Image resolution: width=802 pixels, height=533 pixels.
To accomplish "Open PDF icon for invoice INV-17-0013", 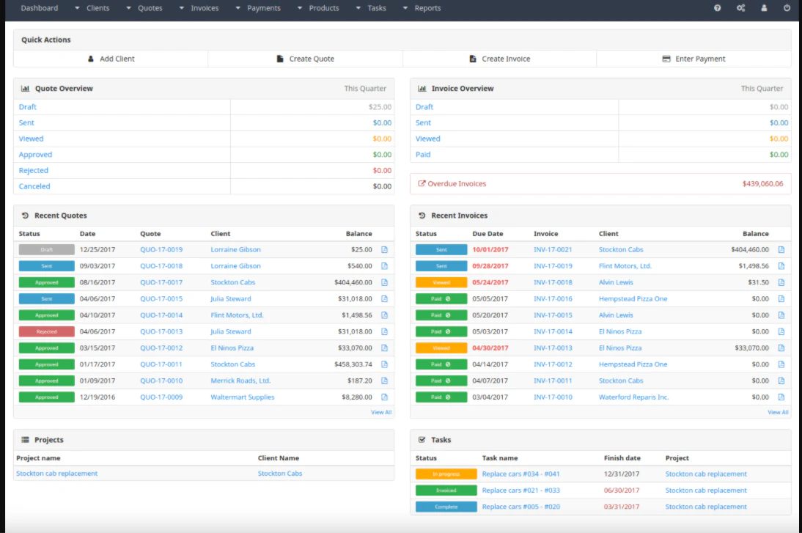I will pyautogui.click(x=781, y=348).
